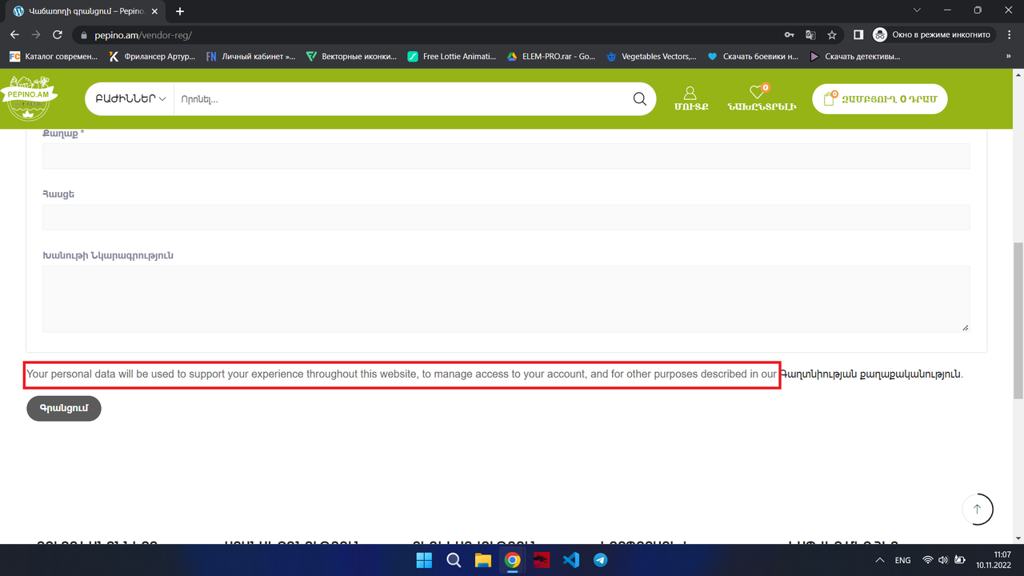Open Telegram from taskbar

click(x=601, y=560)
